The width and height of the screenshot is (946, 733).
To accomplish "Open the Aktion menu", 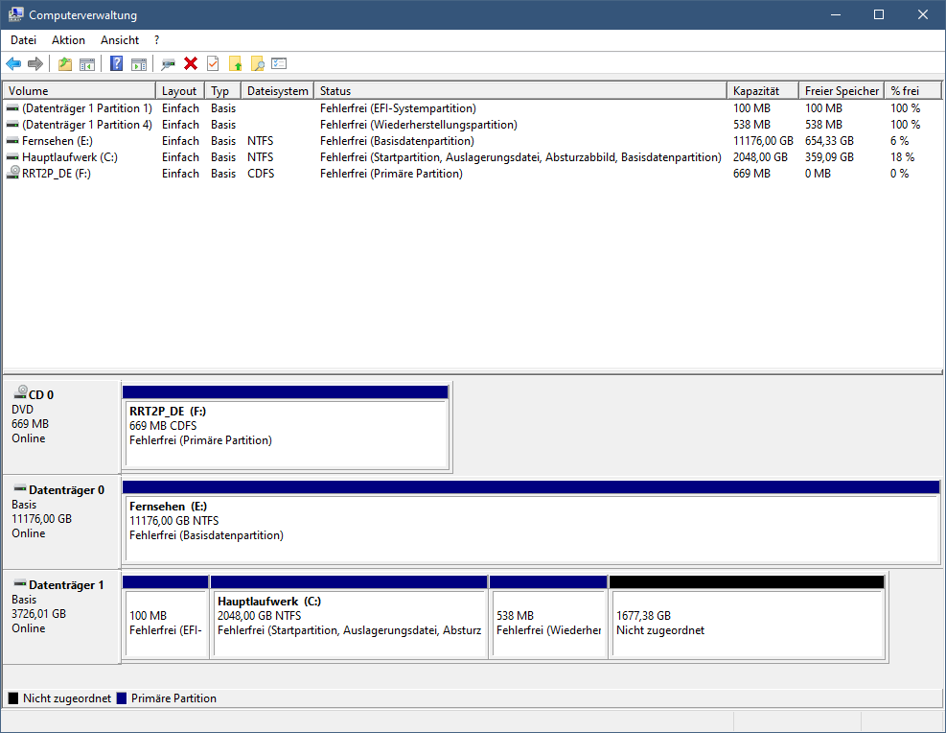I will point(68,40).
